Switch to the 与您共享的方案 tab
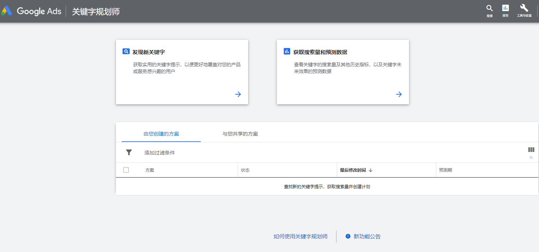The height and width of the screenshot is (252, 539). (240, 134)
